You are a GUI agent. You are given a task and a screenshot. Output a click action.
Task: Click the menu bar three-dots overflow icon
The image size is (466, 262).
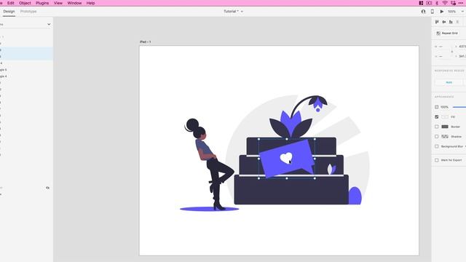click(x=461, y=3)
